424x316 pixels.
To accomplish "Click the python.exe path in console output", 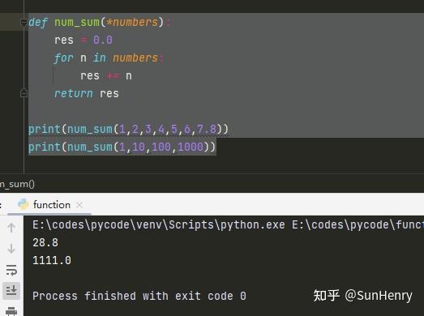I will (158, 225).
